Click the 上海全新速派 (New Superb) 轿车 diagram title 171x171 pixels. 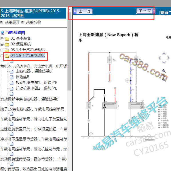108,37
